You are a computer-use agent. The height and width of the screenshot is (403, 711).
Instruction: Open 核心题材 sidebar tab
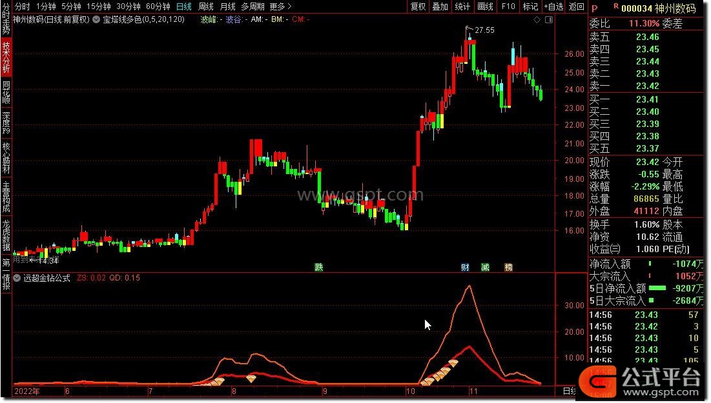click(6, 158)
